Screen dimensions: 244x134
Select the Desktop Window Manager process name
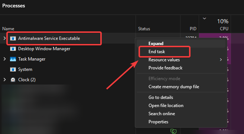(x=44, y=49)
